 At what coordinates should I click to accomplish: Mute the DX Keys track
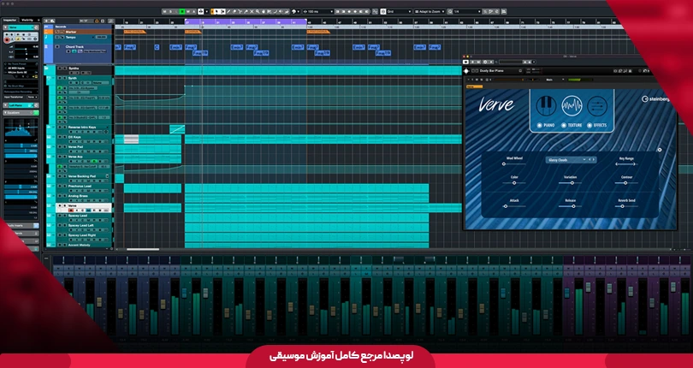tap(60, 137)
